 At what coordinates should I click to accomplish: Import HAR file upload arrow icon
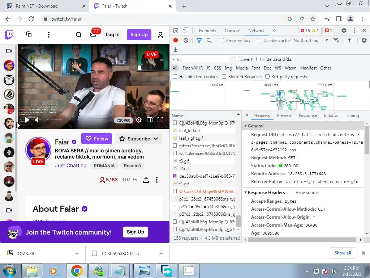pos(349,40)
